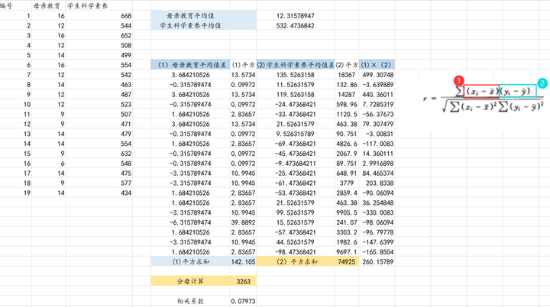
Task: Click the squared value 39.8892
Action: coord(243,222)
